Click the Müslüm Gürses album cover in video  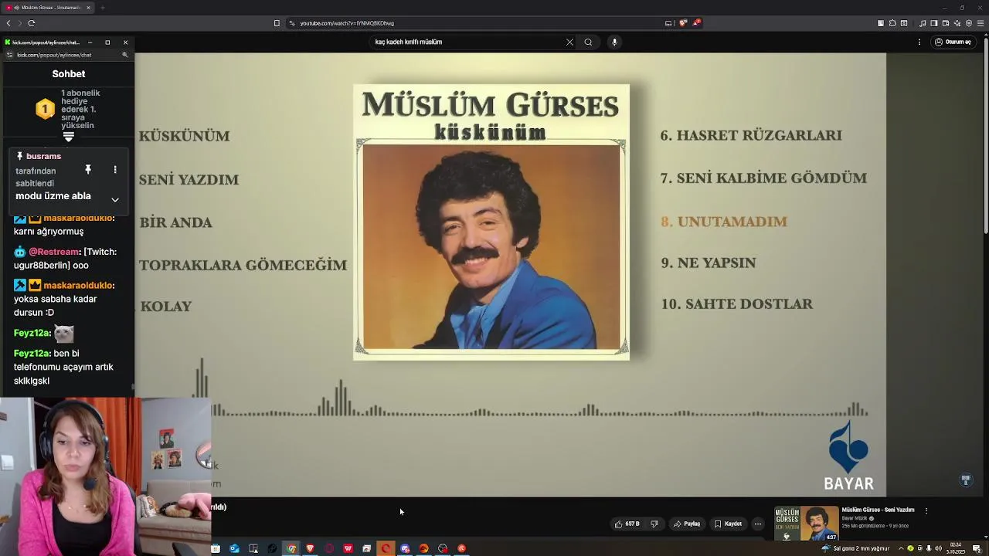tap(491, 222)
